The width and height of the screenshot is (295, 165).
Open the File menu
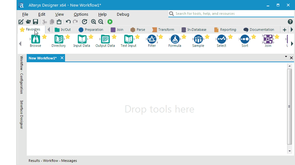(x=25, y=14)
